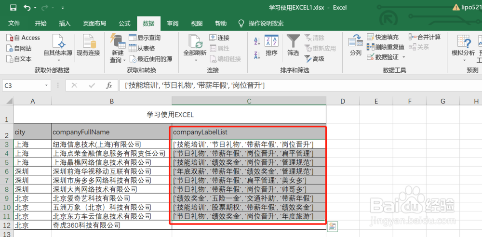Screen dimensions: 482x237
Task: Customize quick access toolbar dropdown
Action: click(63, 8)
